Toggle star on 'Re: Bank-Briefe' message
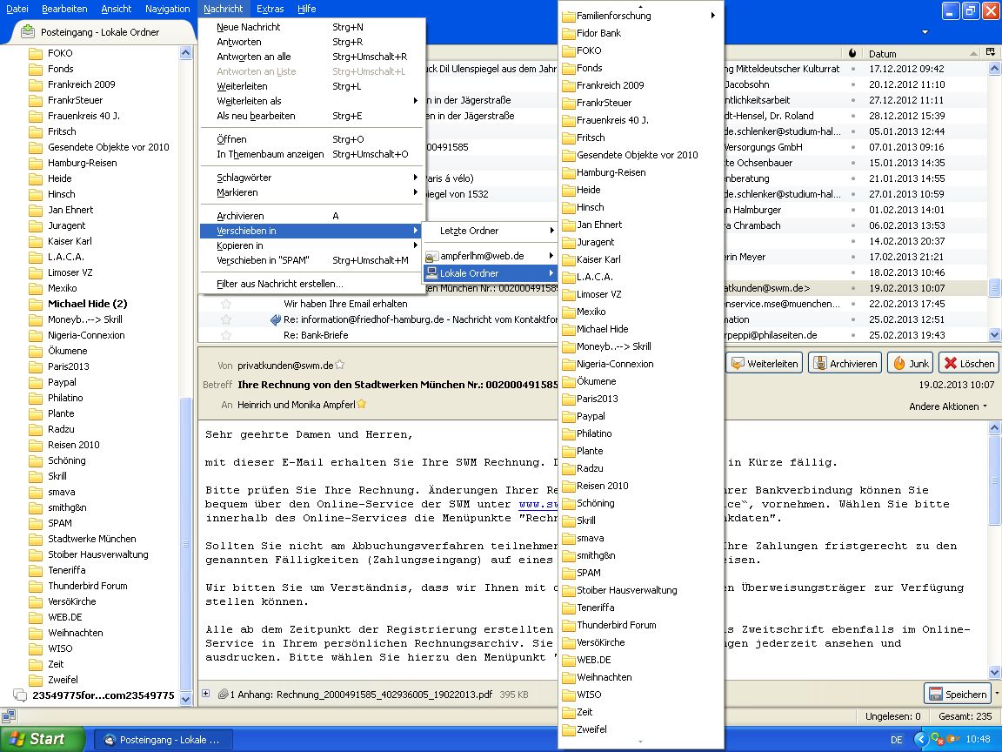Screen dimensions: 1002x752 pos(226,335)
